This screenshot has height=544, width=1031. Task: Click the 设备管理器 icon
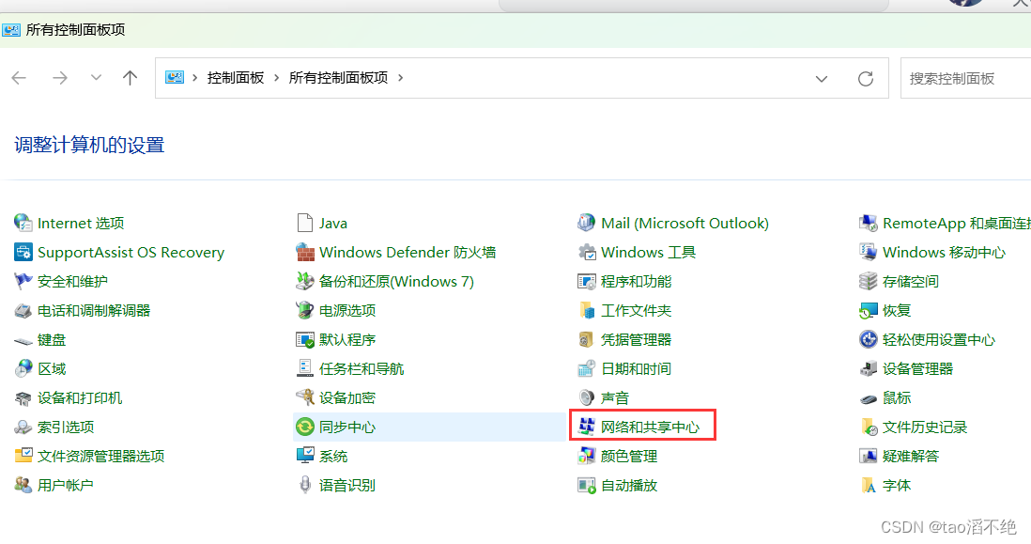(x=868, y=368)
